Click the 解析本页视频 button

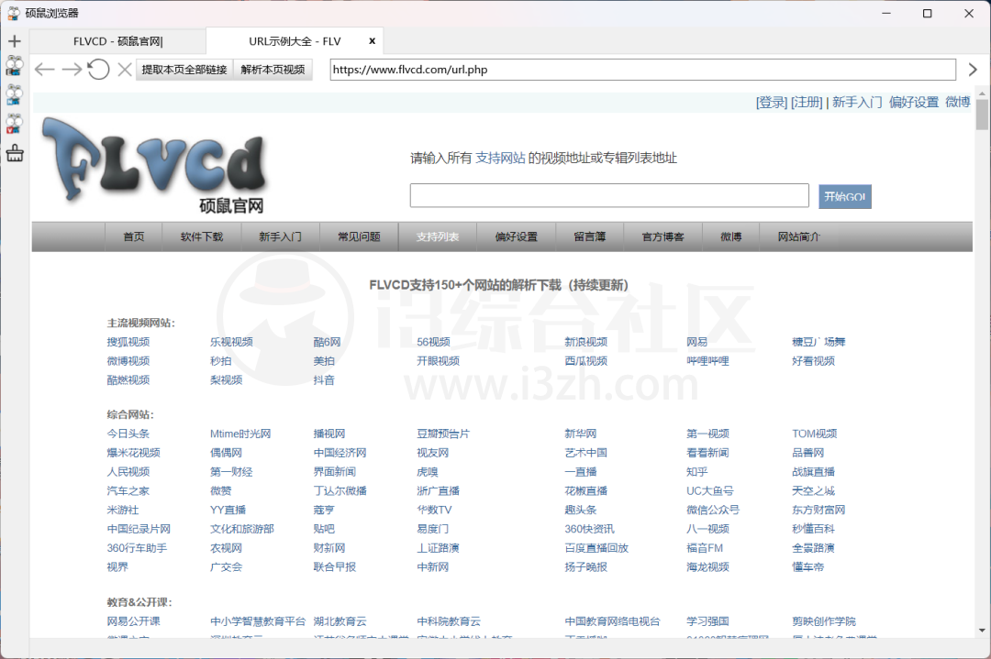[273, 70]
